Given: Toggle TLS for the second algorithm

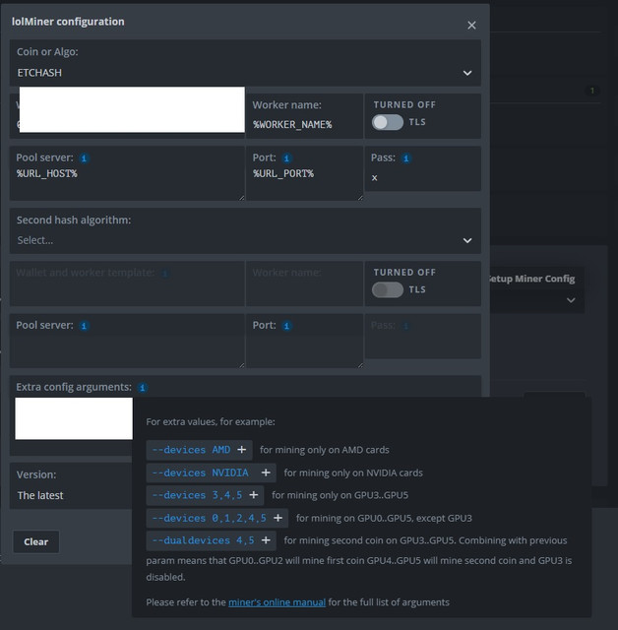Looking at the screenshot, I should 388,289.
